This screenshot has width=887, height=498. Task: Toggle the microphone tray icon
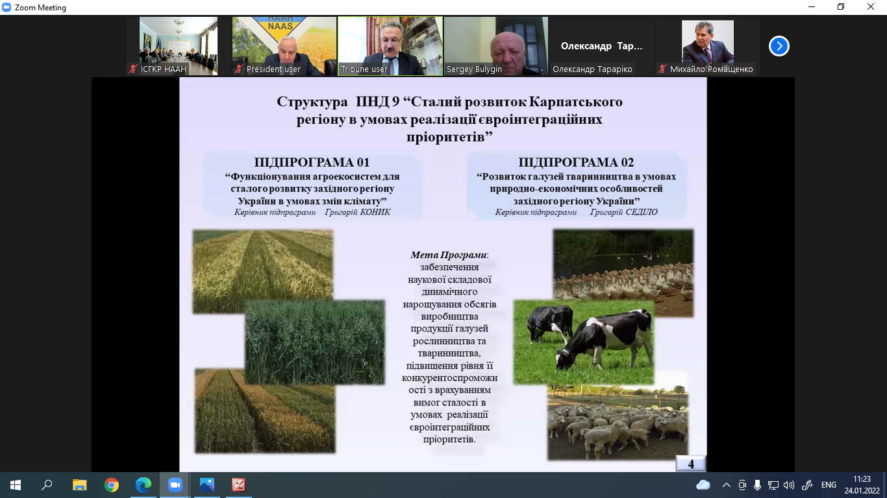tap(757, 484)
